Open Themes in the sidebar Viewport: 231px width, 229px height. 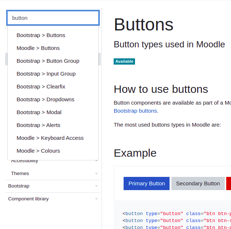20,174
